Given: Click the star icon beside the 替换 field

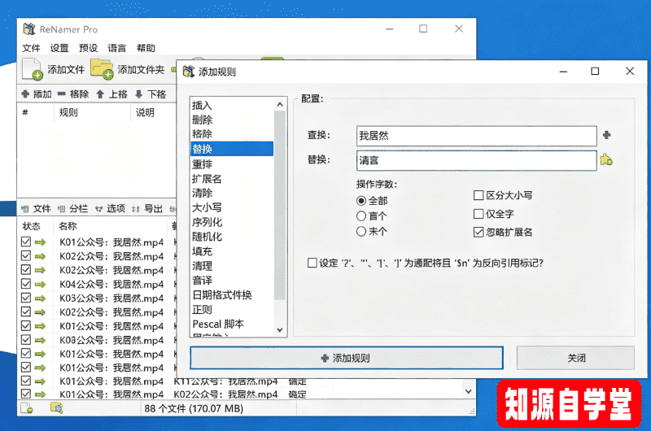Looking at the screenshot, I should click(x=606, y=160).
